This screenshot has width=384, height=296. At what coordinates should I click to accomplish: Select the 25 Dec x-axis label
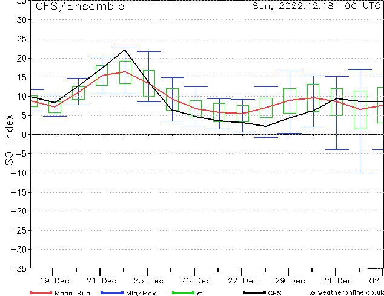[x=196, y=281]
